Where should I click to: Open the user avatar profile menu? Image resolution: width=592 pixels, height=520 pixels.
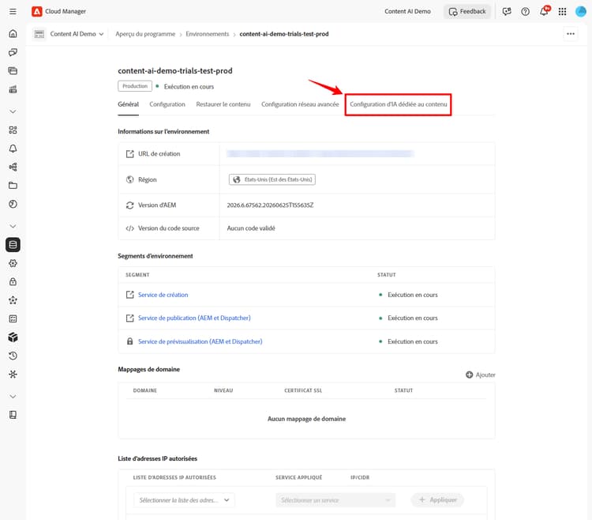click(581, 12)
